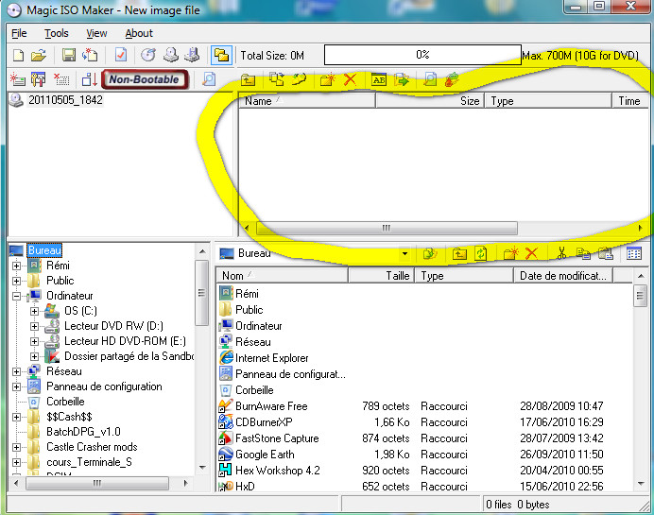This screenshot has width=654, height=515.
Task: Click the sort order icon beside Non-Bootable
Action: 89,78
